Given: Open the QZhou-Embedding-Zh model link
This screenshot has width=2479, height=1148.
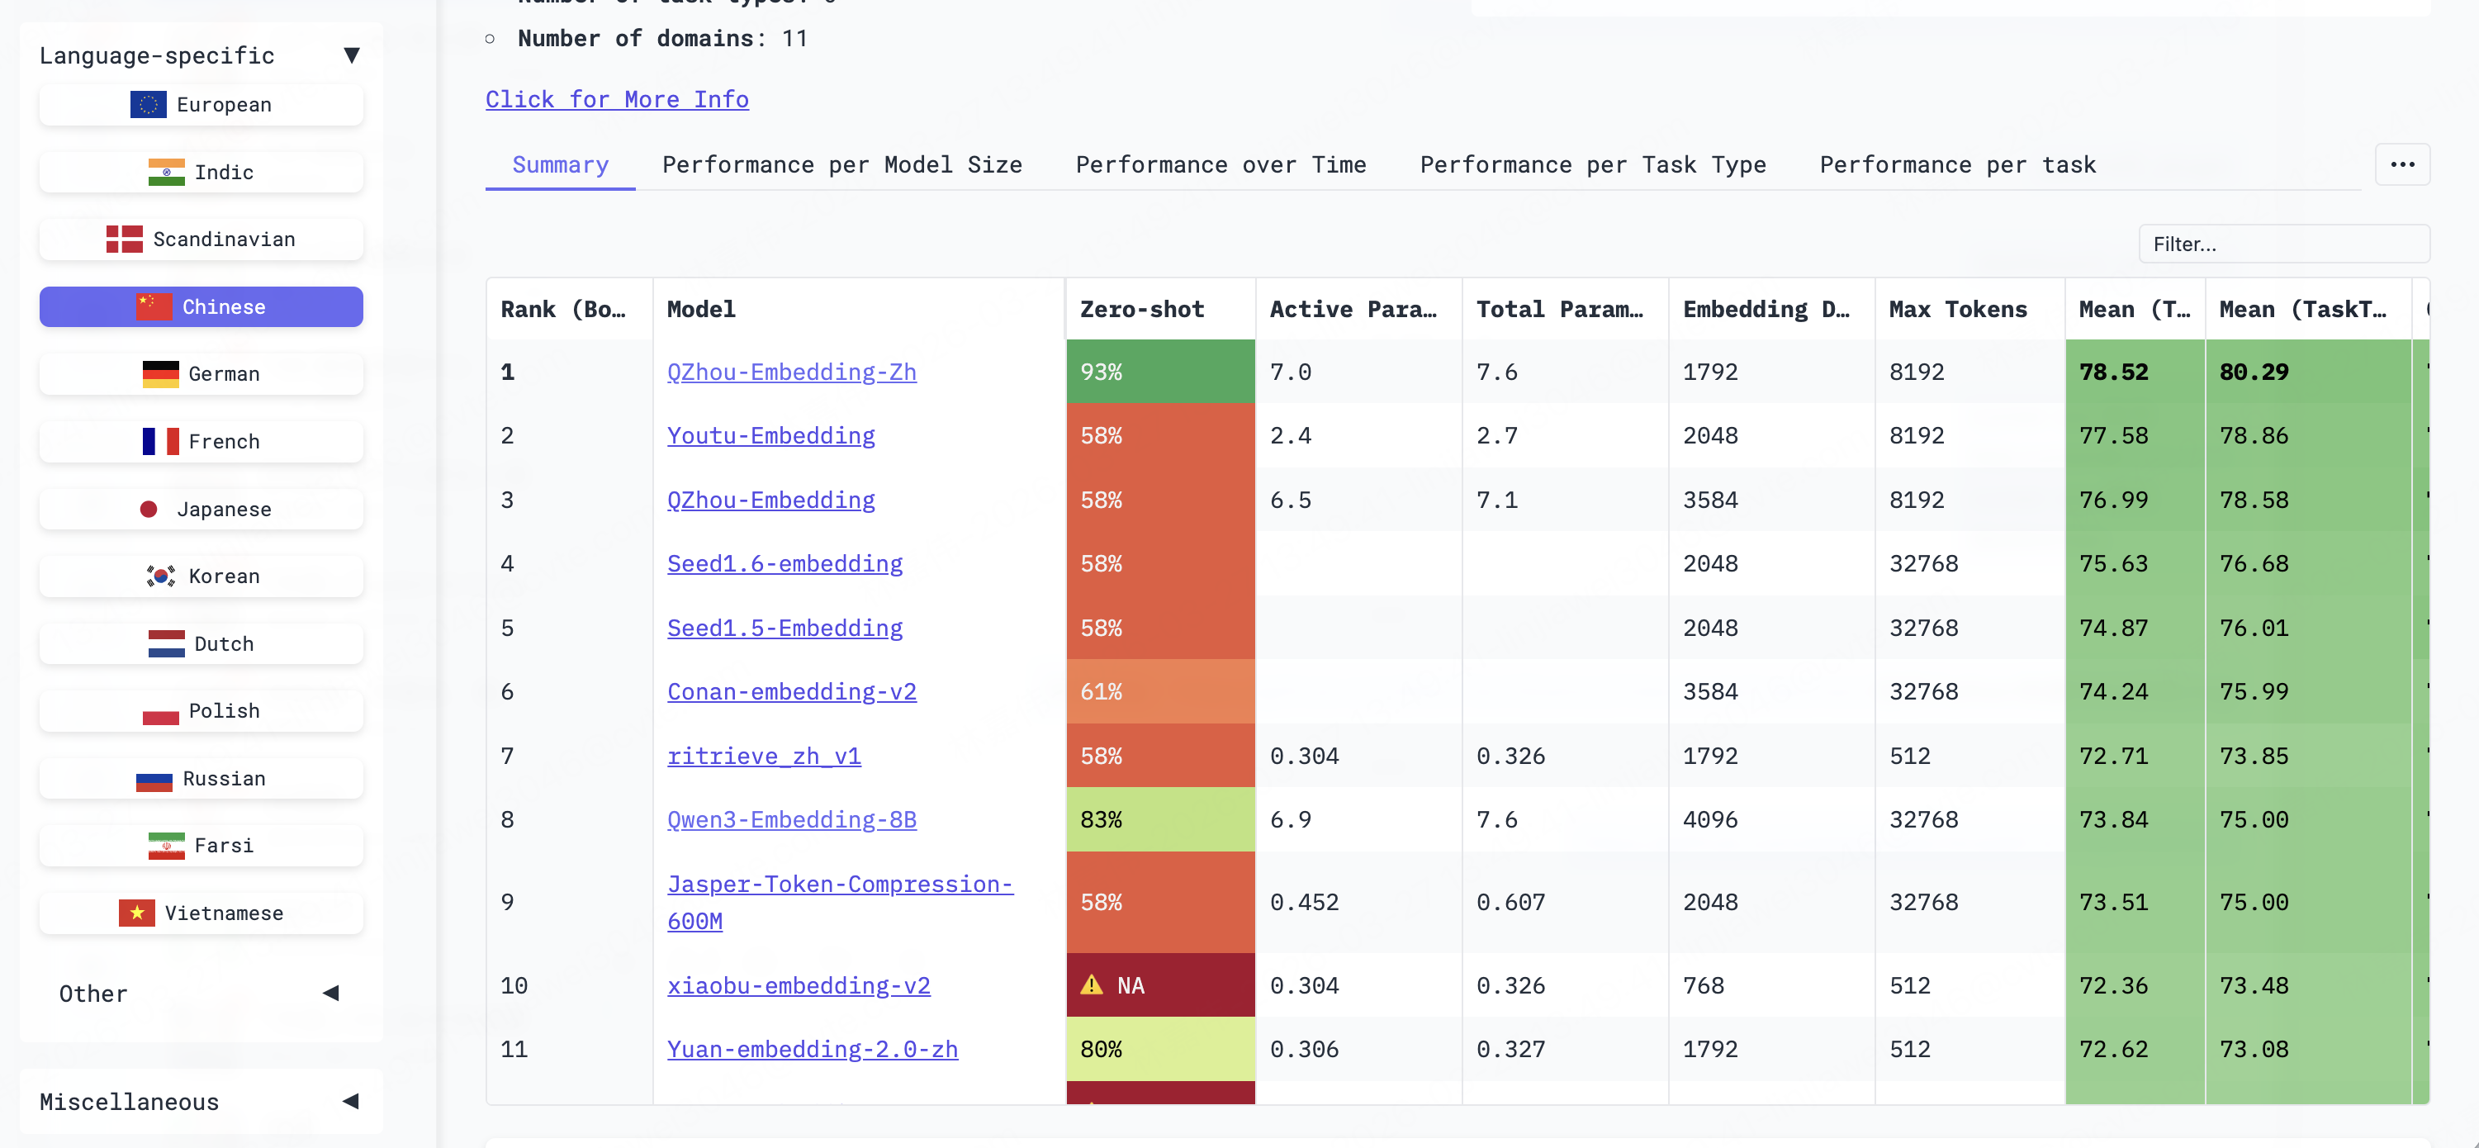Looking at the screenshot, I should (791, 372).
